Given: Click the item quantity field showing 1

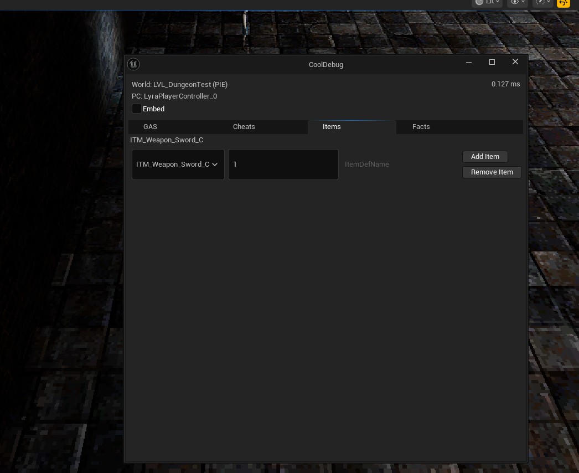Looking at the screenshot, I should tap(283, 164).
